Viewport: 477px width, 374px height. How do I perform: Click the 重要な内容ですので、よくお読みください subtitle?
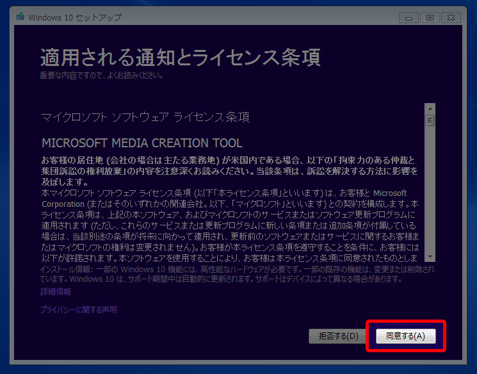(x=101, y=76)
